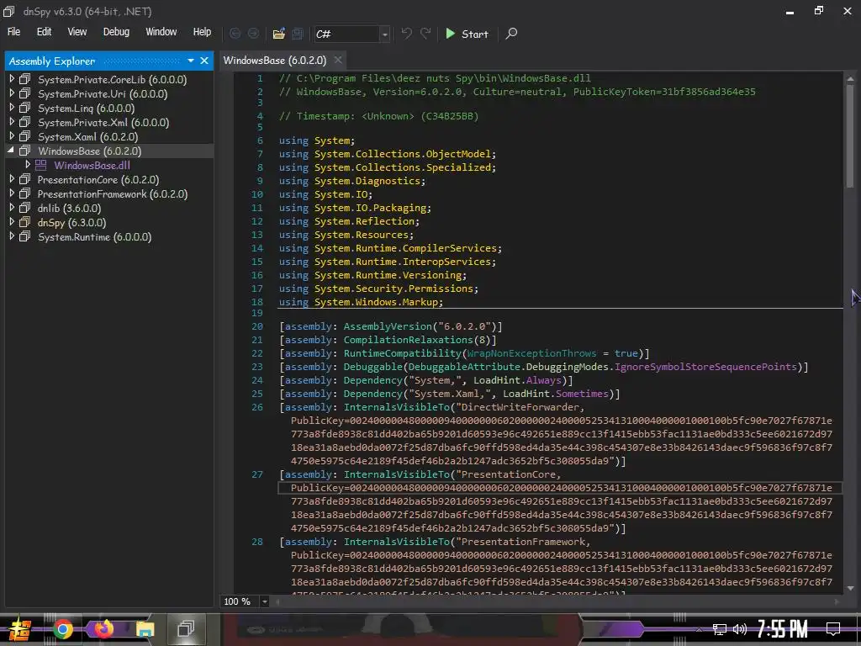Collapse the WindowsBase (6.0.2.0) node
The image size is (861, 646).
pyautogui.click(x=11, y=150)
